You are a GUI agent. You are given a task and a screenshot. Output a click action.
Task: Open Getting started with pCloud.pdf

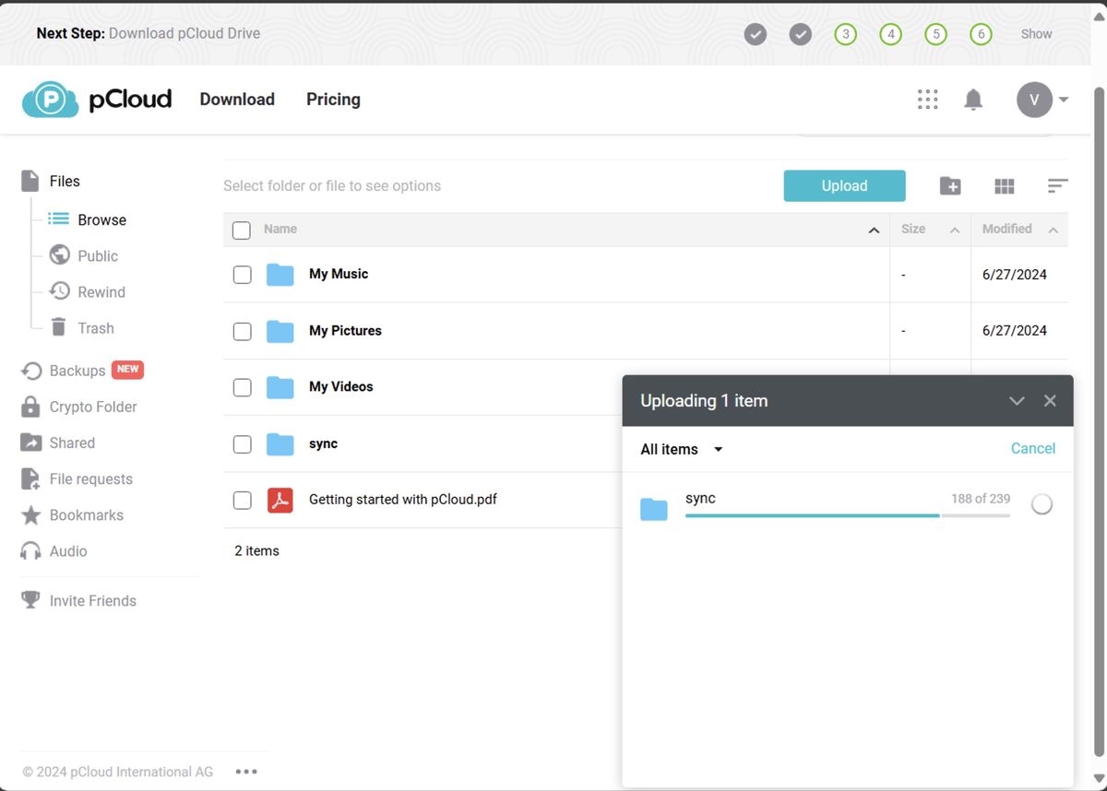403,500
